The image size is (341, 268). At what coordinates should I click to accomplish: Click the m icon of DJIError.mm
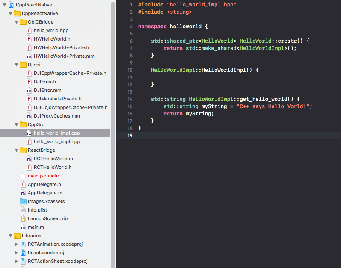[x=29, y=90]
